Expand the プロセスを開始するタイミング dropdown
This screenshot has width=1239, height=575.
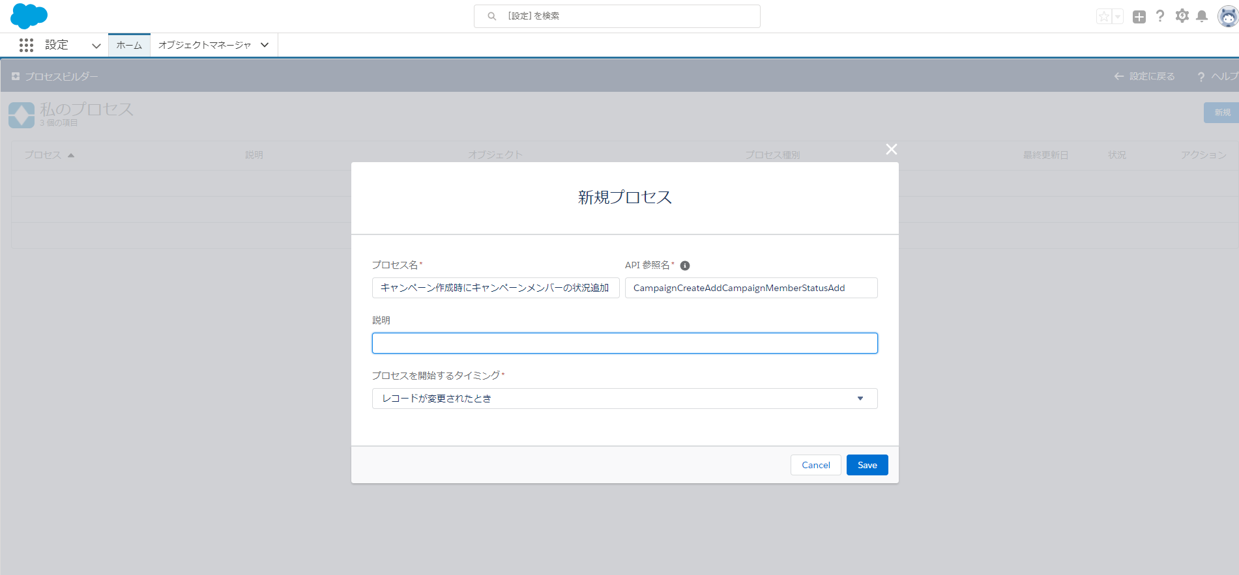pos(624,399)
